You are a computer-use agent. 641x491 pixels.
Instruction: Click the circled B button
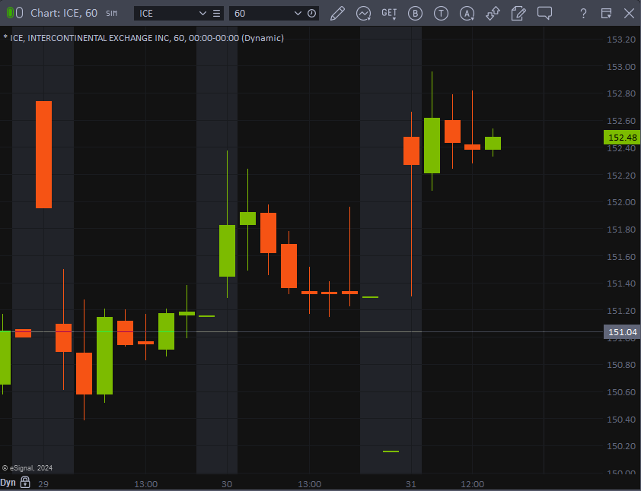click(x=415, y=14)
